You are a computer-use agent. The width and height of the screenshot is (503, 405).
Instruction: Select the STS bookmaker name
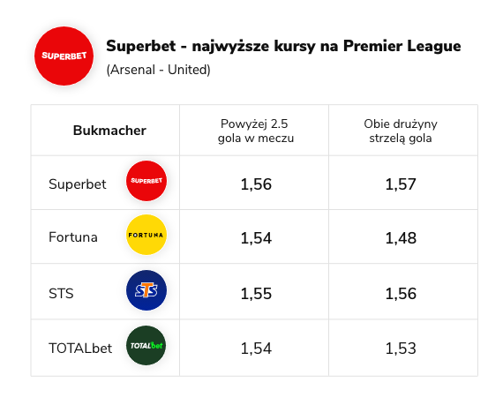pyautogui.click(x=61, y=294)
